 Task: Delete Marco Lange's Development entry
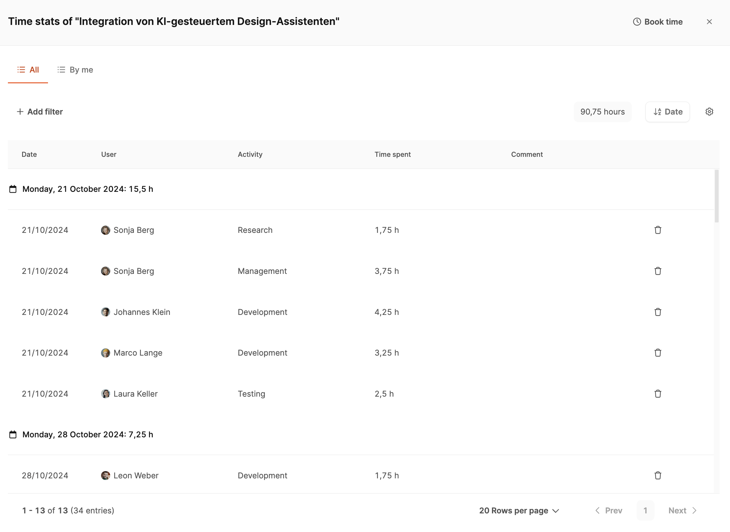(657, 353)
